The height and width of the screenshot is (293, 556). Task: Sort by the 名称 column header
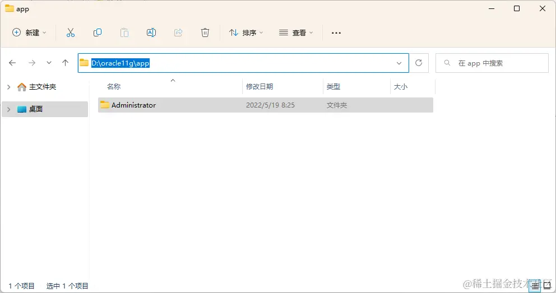pyautogui.click(x=114, y=86)
